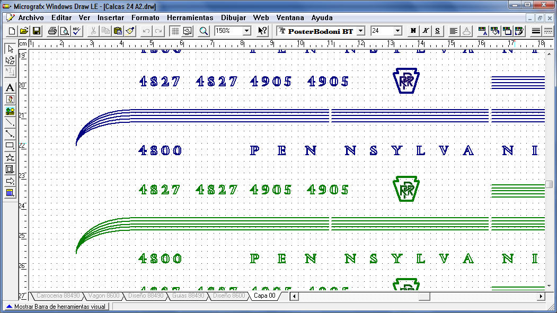Select the pointer arrow tool

(x=10, y=49)
